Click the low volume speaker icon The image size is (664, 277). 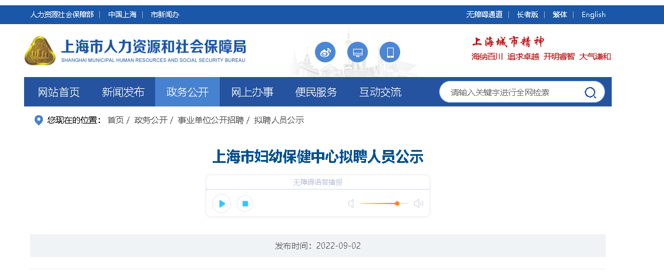[351, 203]
